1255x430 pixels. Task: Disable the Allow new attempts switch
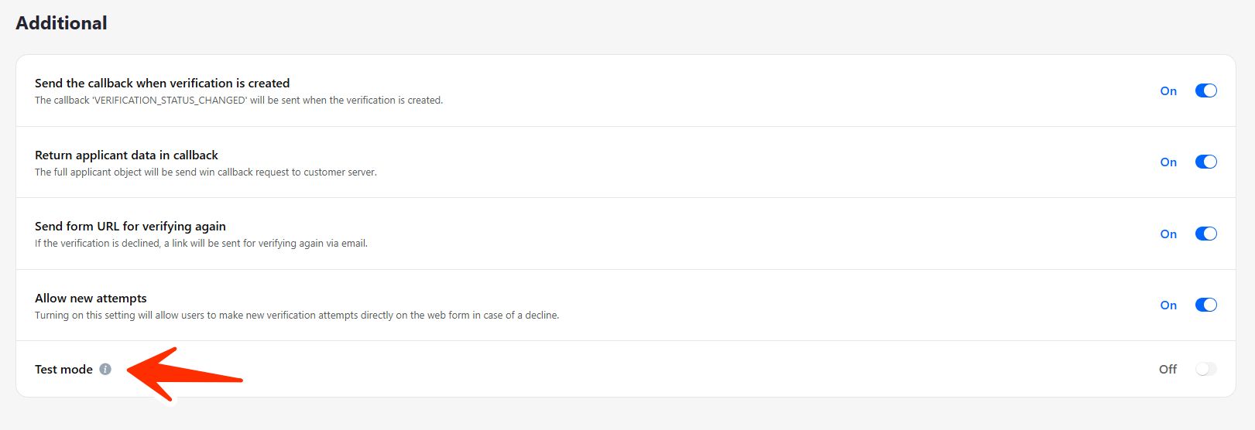coord(1205,305)
